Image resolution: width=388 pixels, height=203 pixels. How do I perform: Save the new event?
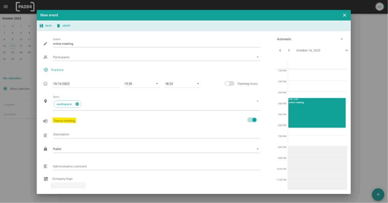(x=46, y=26)
